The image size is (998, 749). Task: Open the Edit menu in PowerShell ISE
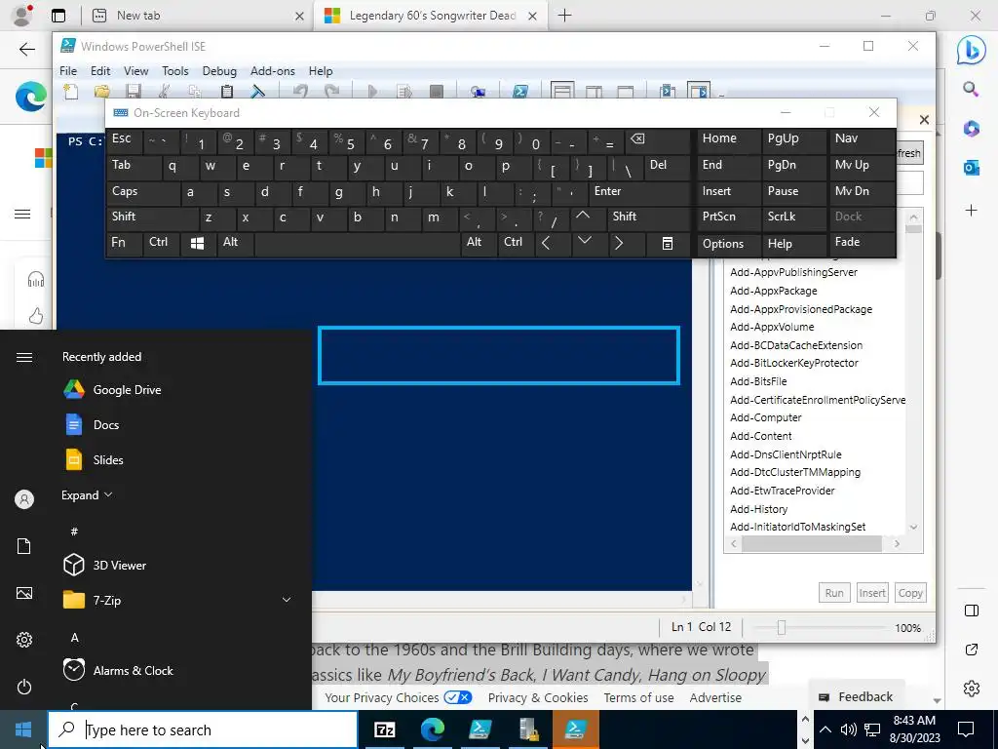pos(100,70)
